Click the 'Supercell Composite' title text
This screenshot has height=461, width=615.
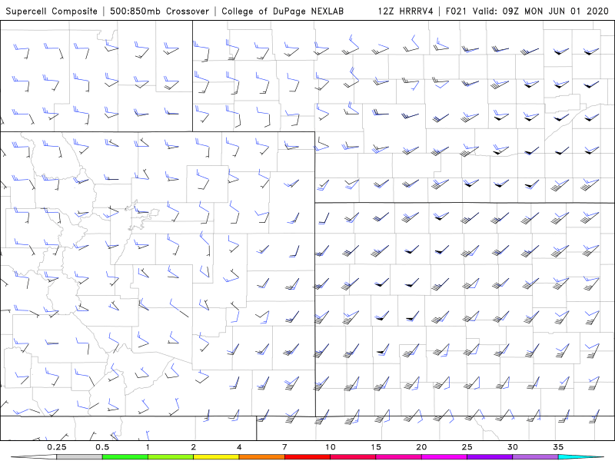coord(52,11)
